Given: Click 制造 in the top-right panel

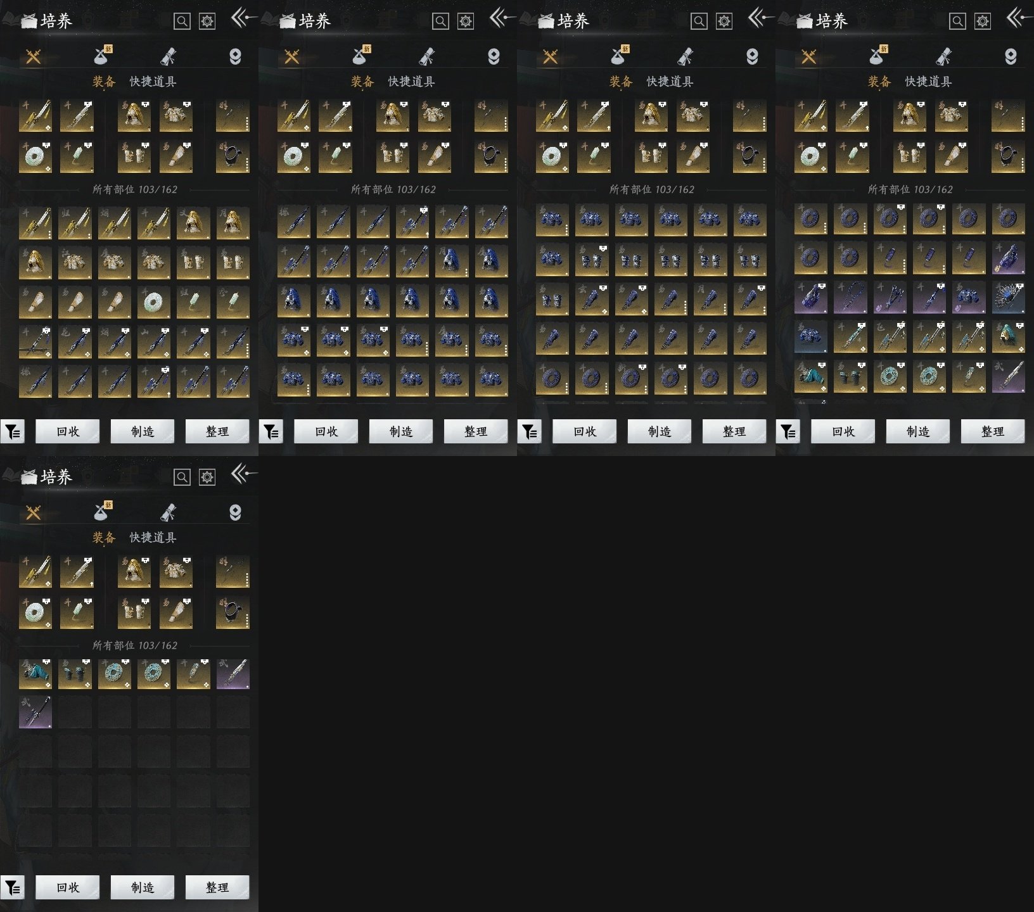Looking at the screenshot, I should pos(918,431).
